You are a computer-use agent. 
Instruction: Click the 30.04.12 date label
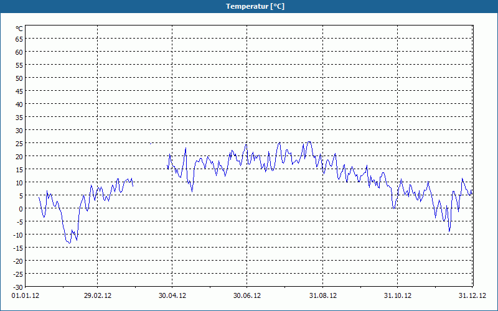point(172,296)
